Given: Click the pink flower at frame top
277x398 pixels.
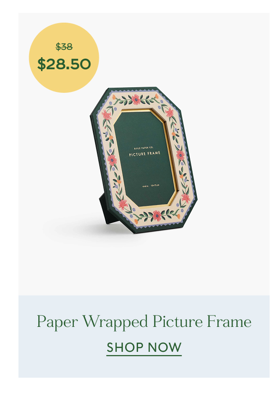Looking at the screenshot, I should point(136,100).
